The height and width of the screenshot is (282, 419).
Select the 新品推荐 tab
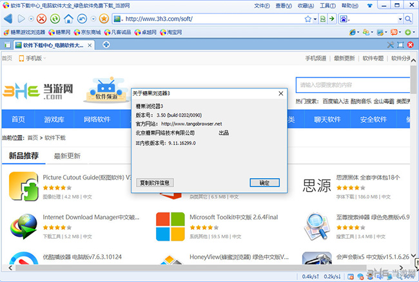pos(23,156)
